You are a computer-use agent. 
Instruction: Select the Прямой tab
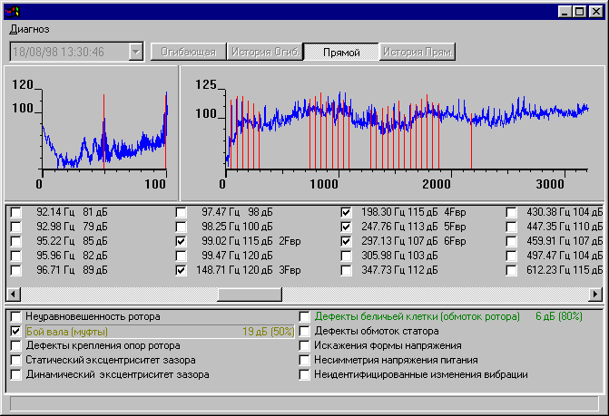[x=341, y=52]
